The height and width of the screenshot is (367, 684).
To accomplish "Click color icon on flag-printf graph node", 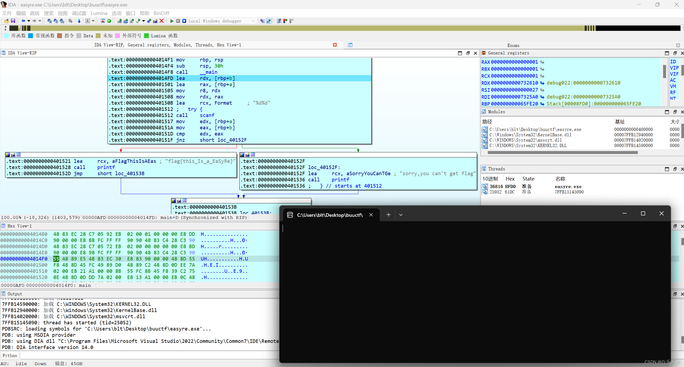I will pos(8,155).
